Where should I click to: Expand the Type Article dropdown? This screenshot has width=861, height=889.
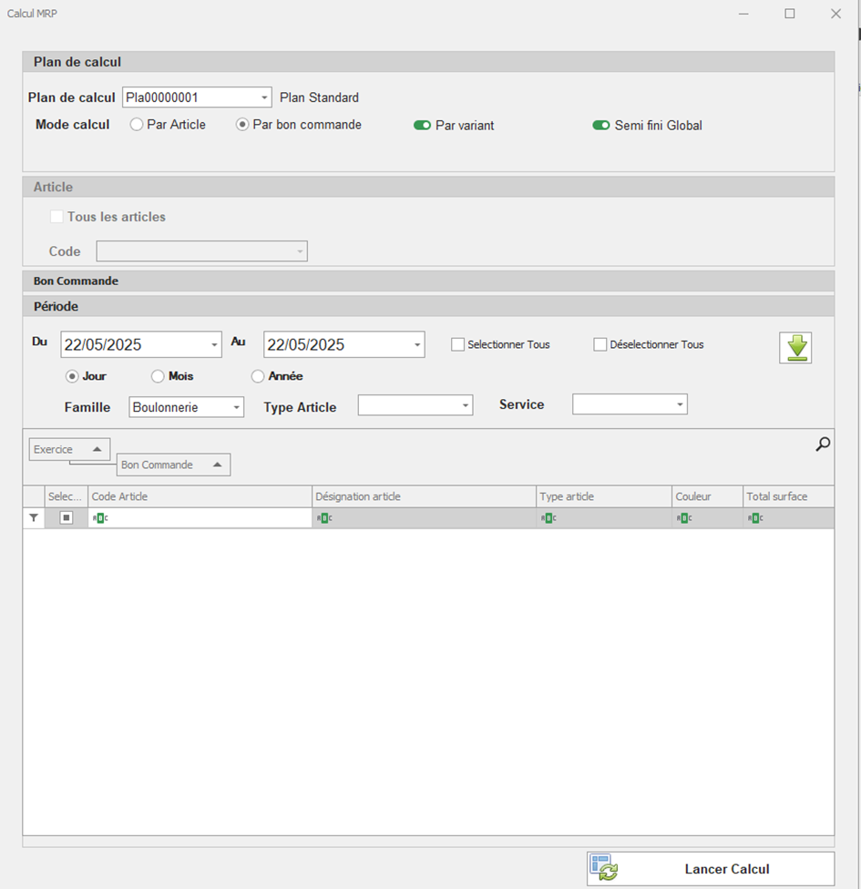tap(465, 405)
